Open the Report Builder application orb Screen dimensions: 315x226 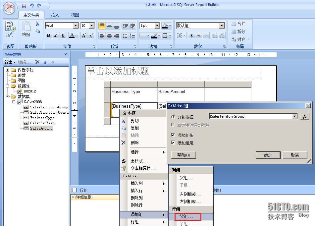pos(9,8)
